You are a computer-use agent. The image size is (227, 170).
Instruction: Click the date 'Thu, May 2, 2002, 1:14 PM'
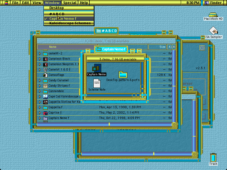[119, 112]
